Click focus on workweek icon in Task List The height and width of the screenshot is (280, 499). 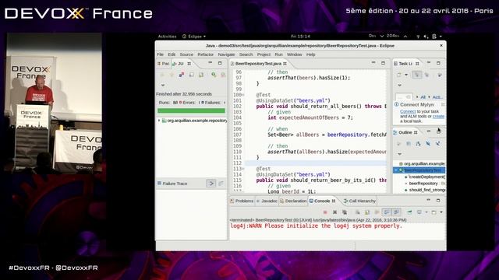440,75
